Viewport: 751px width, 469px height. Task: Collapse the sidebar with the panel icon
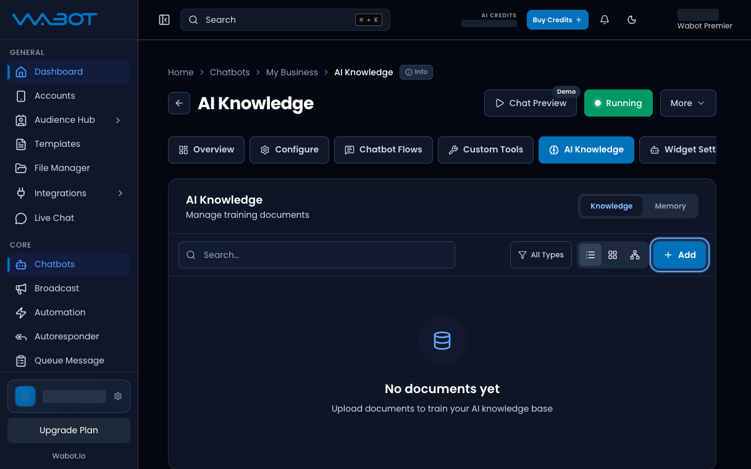point(164,20)
